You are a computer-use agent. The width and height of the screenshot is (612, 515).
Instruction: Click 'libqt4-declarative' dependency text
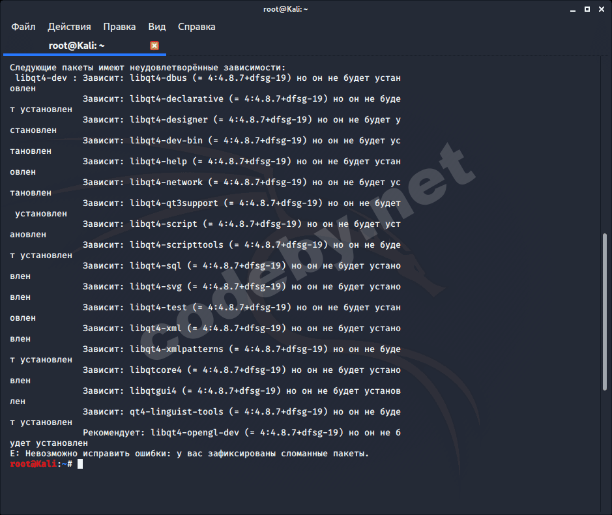(x=177, y=99)
